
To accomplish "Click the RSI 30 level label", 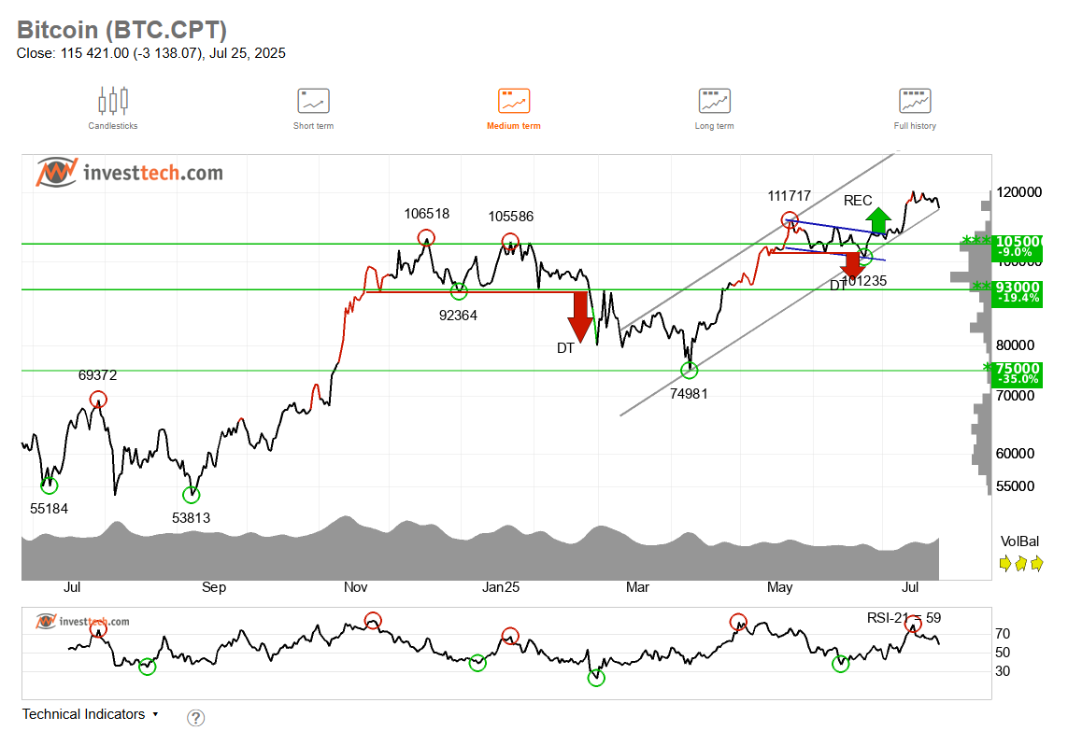I will click(x=1003, y=671).
